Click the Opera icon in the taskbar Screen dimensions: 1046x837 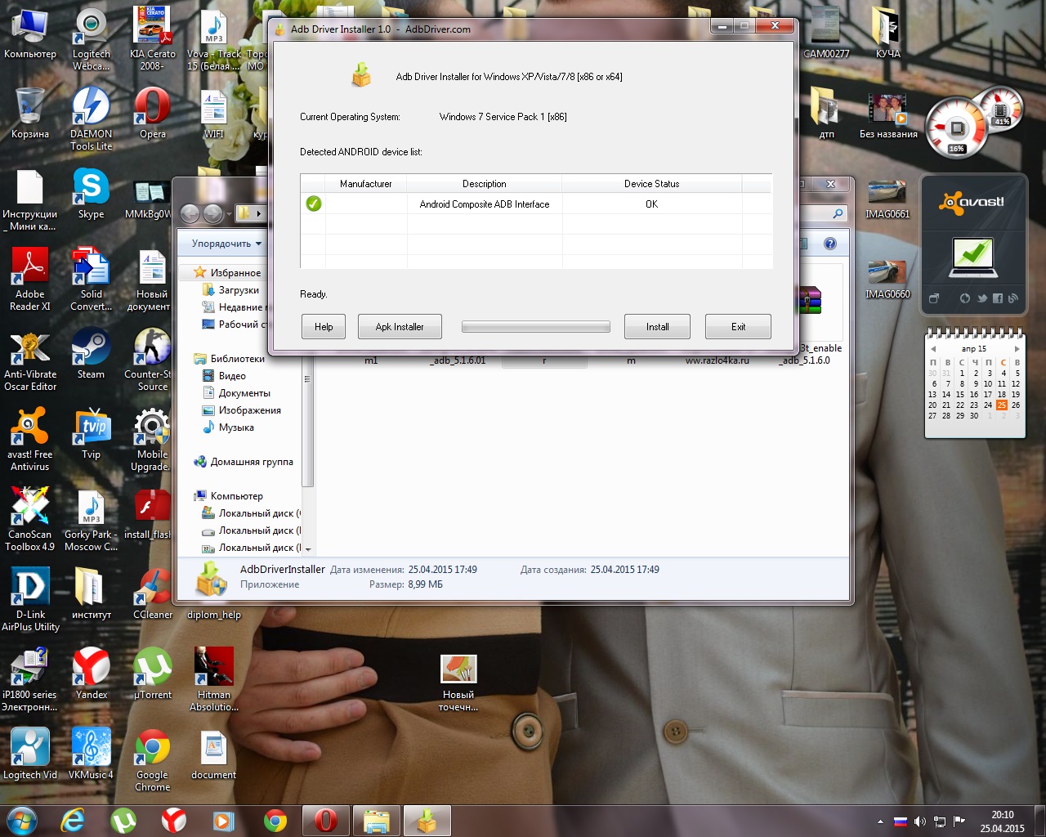[x=325, y=820]
